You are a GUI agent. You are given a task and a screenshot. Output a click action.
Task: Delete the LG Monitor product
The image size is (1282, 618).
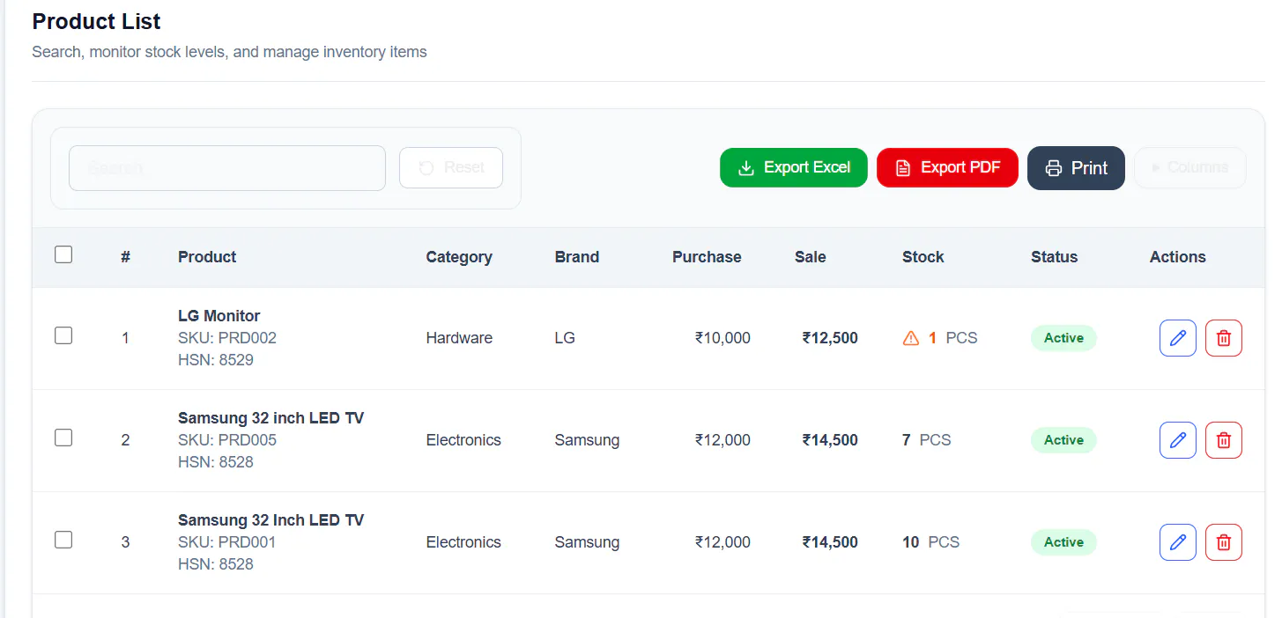tap(1223, 338)
